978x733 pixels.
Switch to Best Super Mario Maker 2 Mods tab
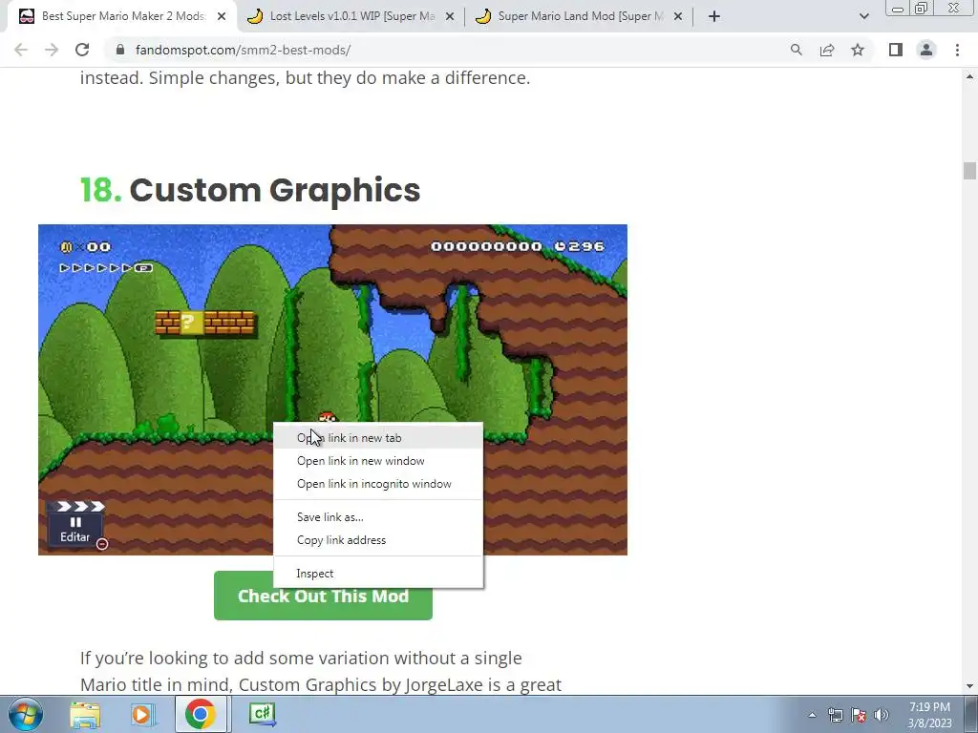(123, 16)
